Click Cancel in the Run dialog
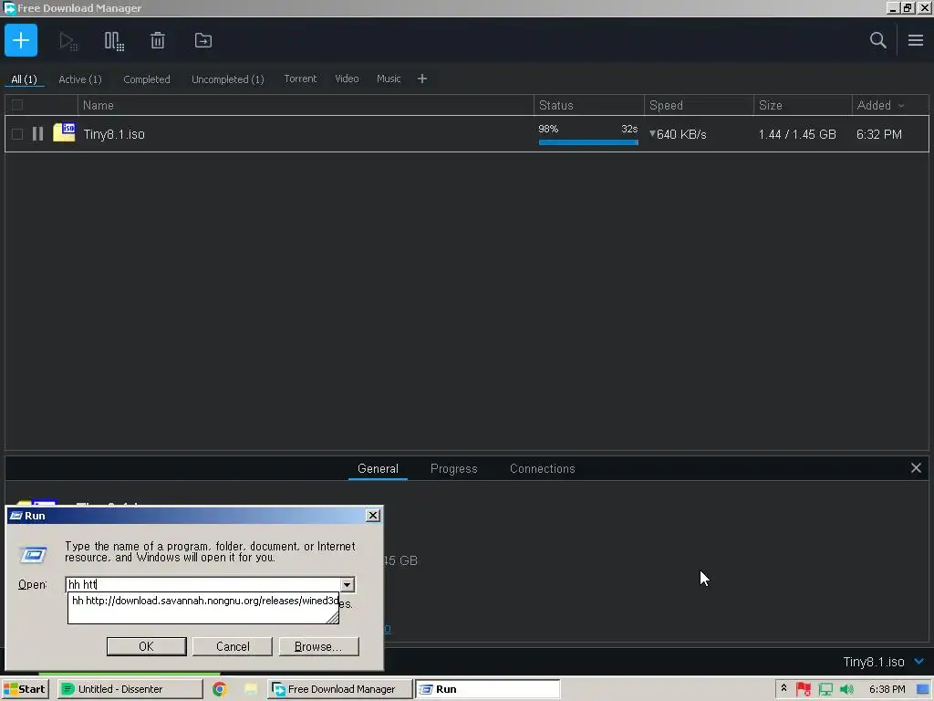The height and width of the screenshot is (701, 934). 233,647
